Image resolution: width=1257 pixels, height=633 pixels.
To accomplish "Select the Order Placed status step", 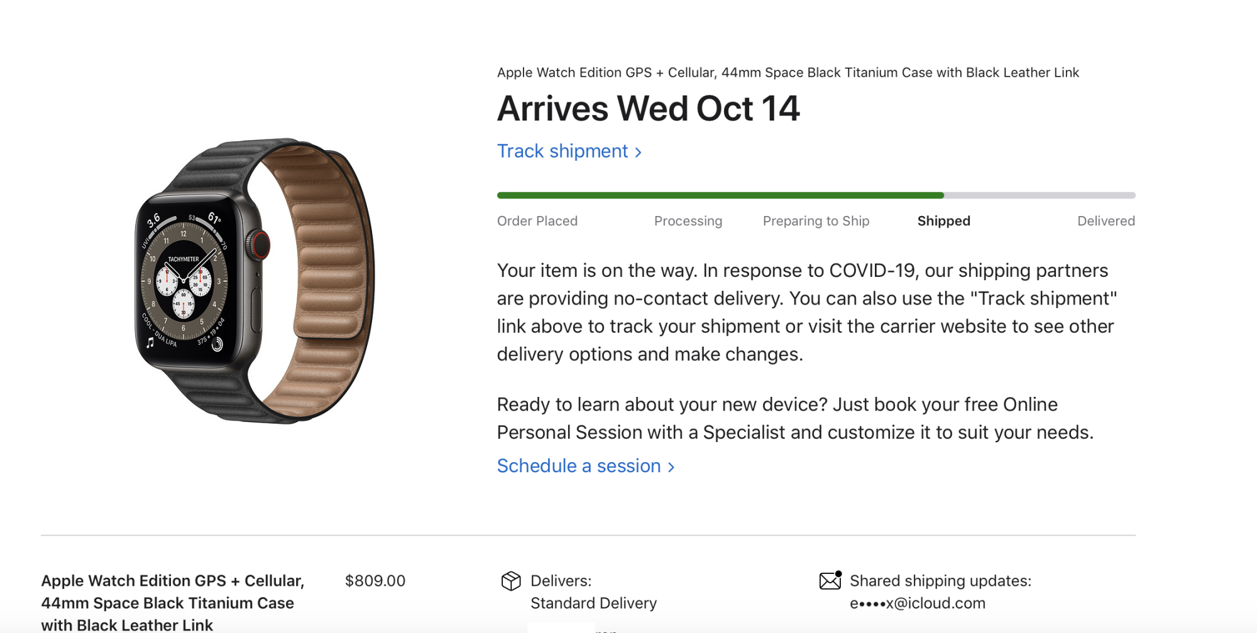I will (x=537, y=221).
